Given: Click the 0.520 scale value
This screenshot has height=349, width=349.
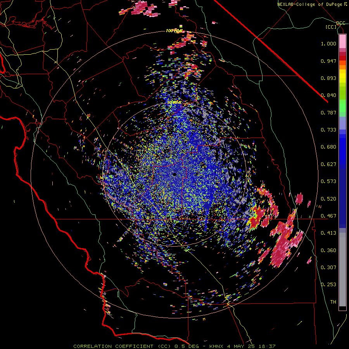Looking at the screenshot, I should tap(328, 199).
